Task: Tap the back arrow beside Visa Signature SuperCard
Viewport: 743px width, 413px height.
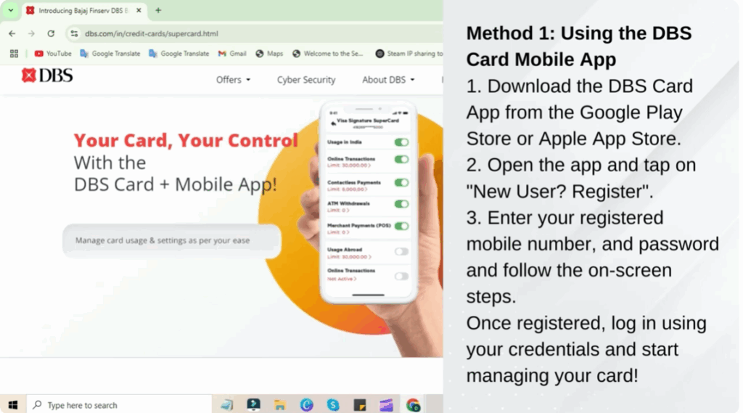Action: 333,123
